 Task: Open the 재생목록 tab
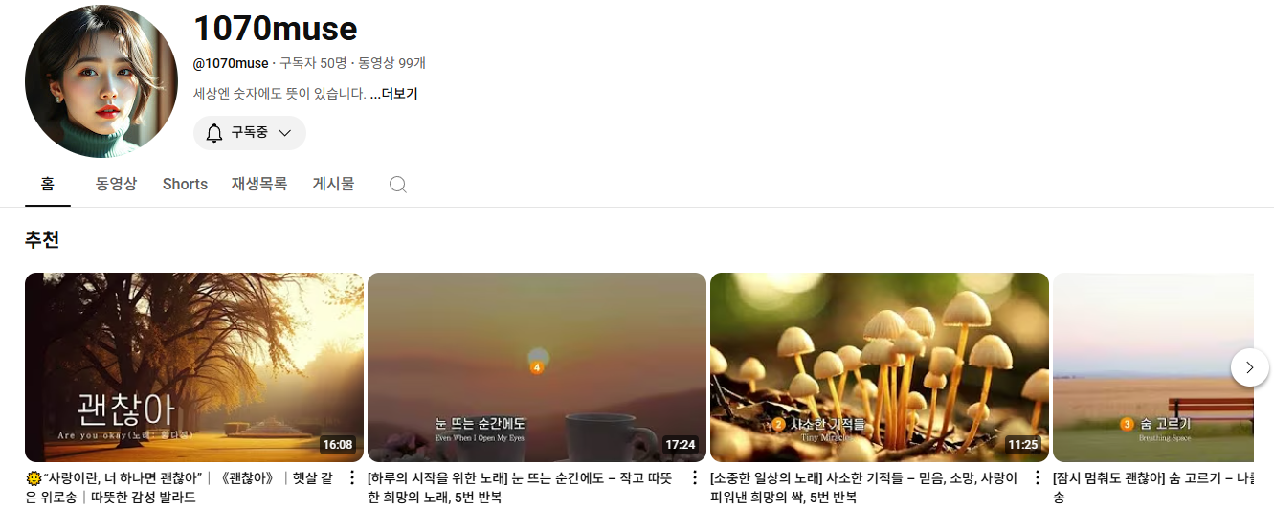pyautogui.click(x=259, y=184)
